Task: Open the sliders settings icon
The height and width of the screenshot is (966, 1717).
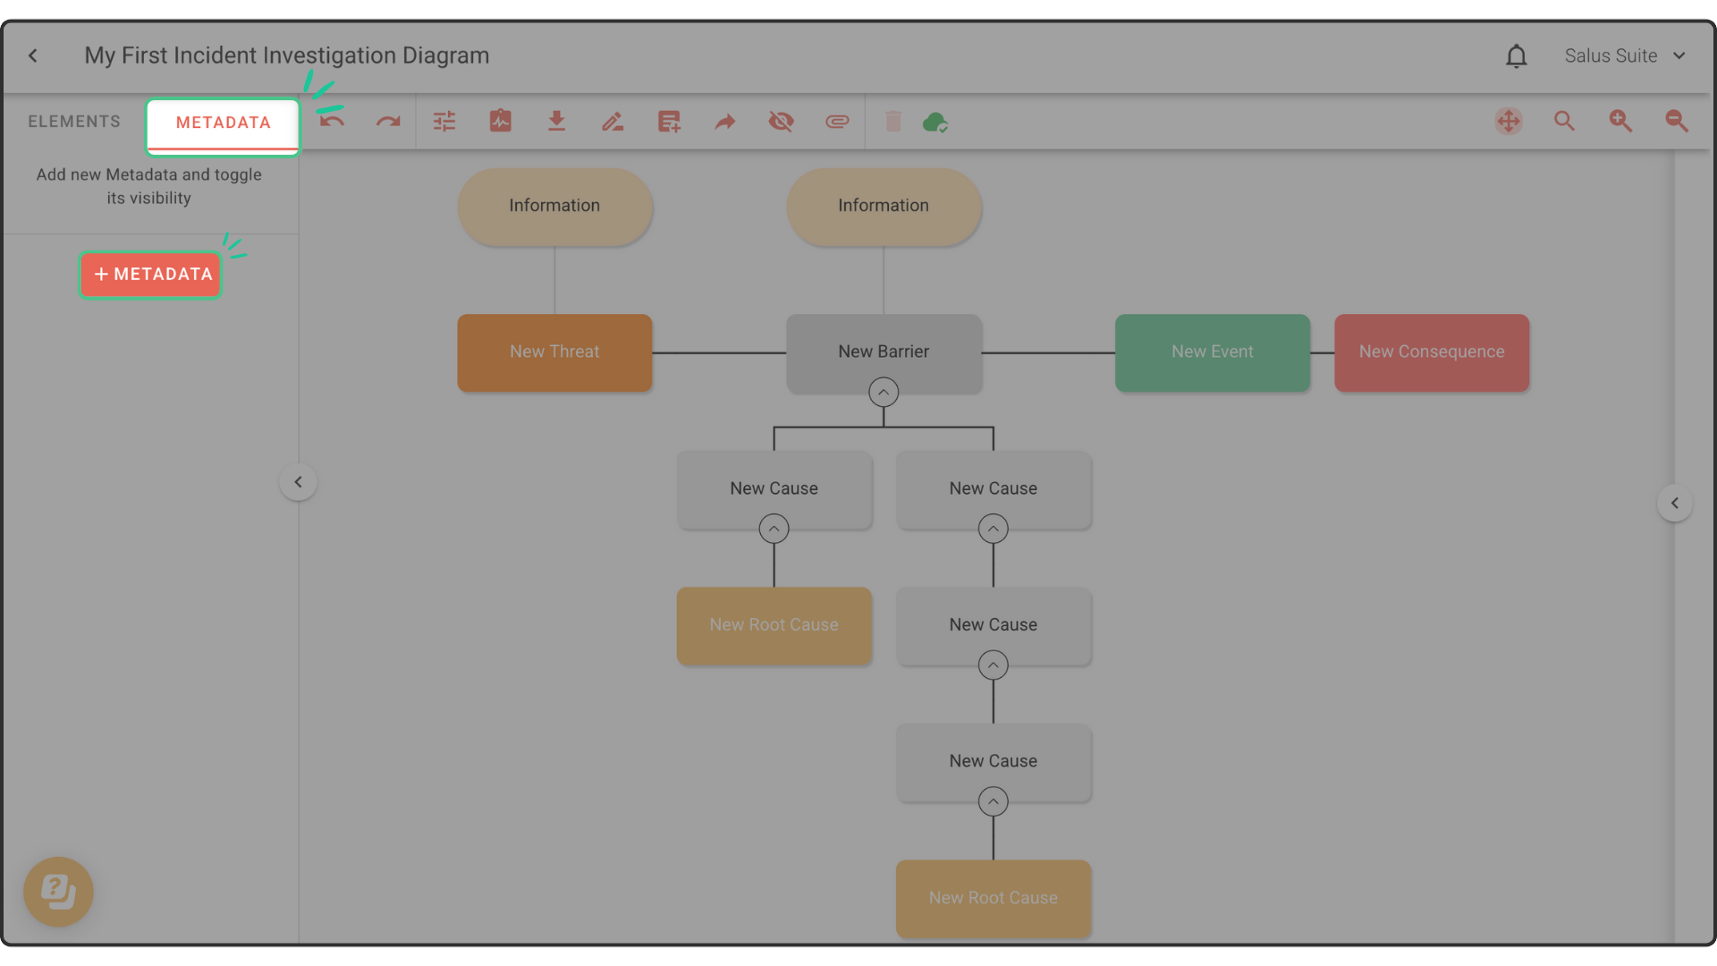Action: (x=444, y=122)
